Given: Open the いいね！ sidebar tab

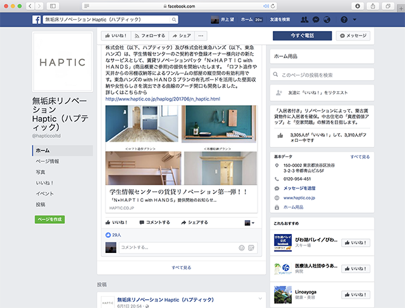Looking at the screenshot, I should pos(44,183).
